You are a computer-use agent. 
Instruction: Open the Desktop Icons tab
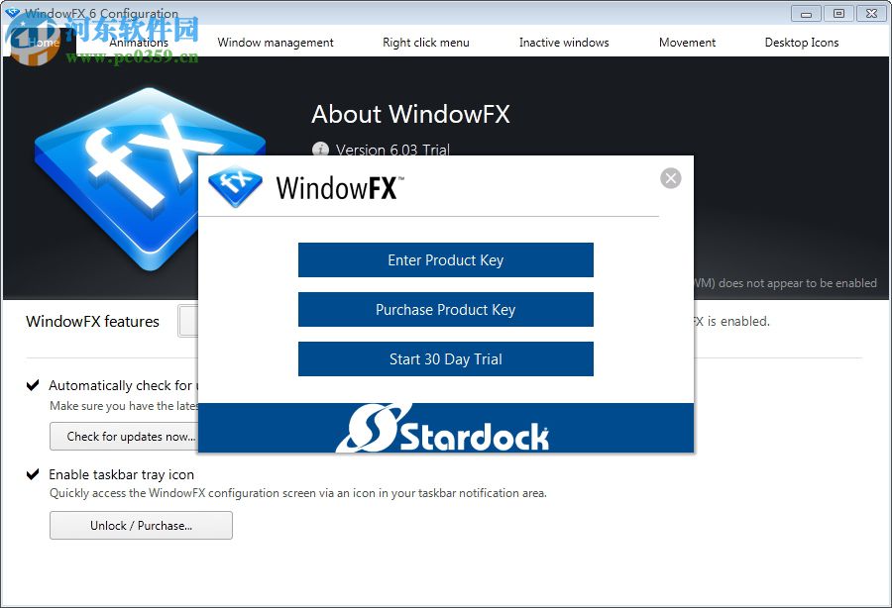point(801,43)
